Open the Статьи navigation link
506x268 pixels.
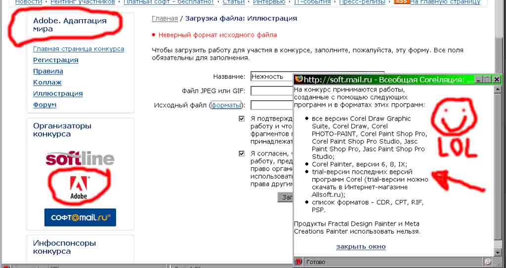coord(234,2)
